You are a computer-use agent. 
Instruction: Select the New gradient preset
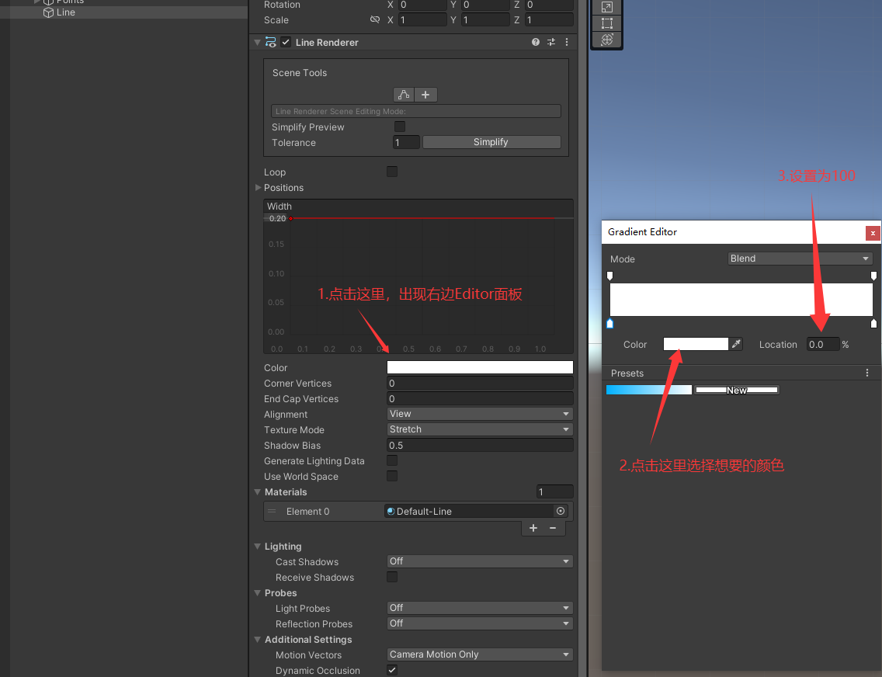736,390
